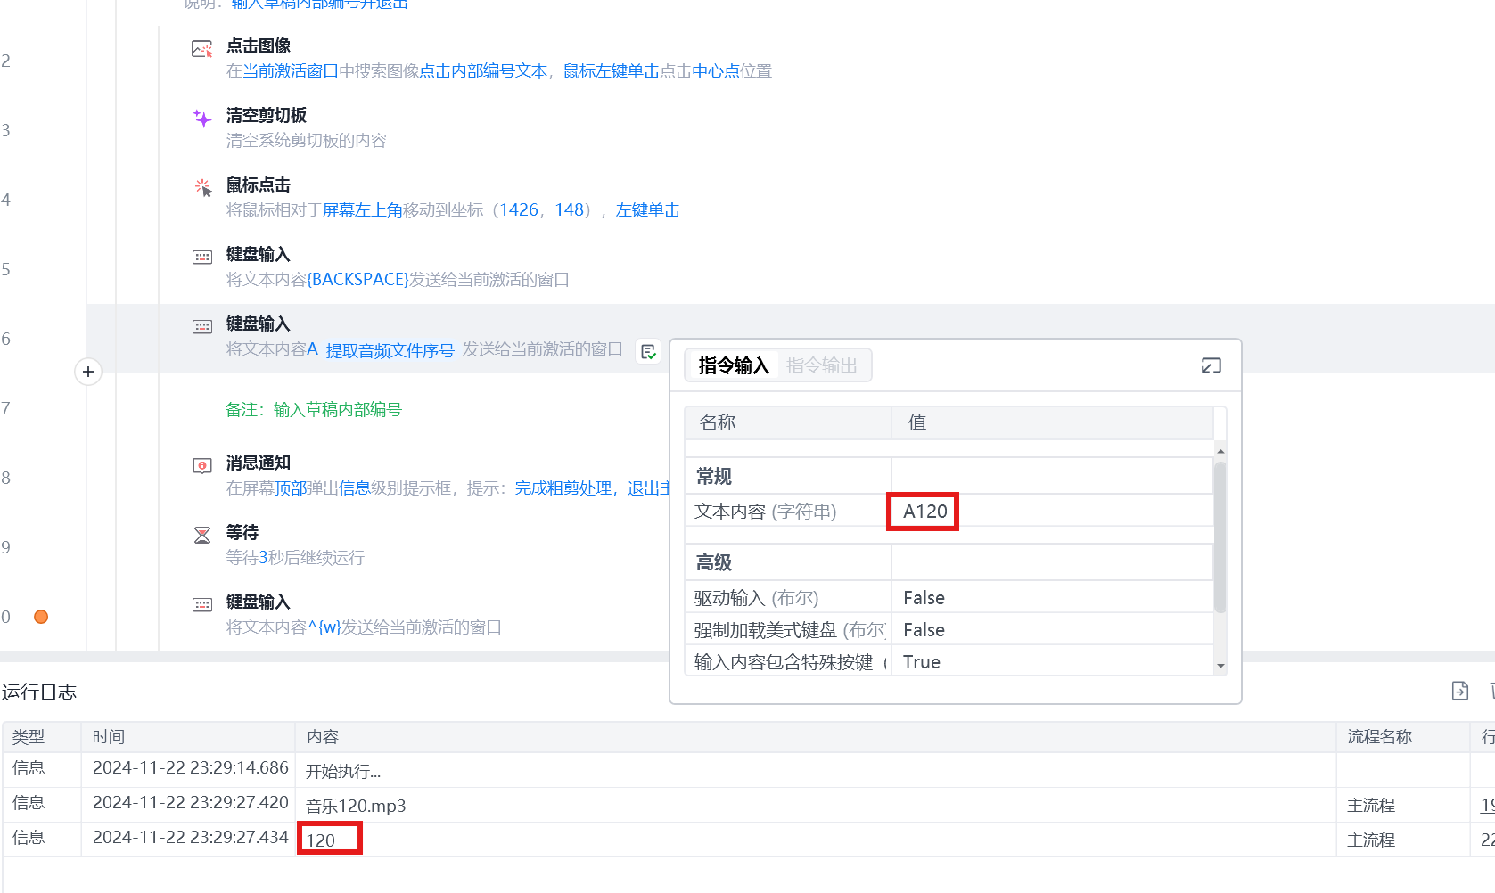Click the plus button to insert a step
1495x893 pixels.
click(x=87, y=372)
